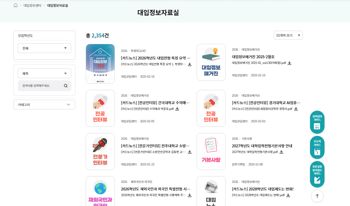The image size is (350, 206).
Task: Download the 2028학년도 대입제도 변화 PDF
Action: (288, 195)
